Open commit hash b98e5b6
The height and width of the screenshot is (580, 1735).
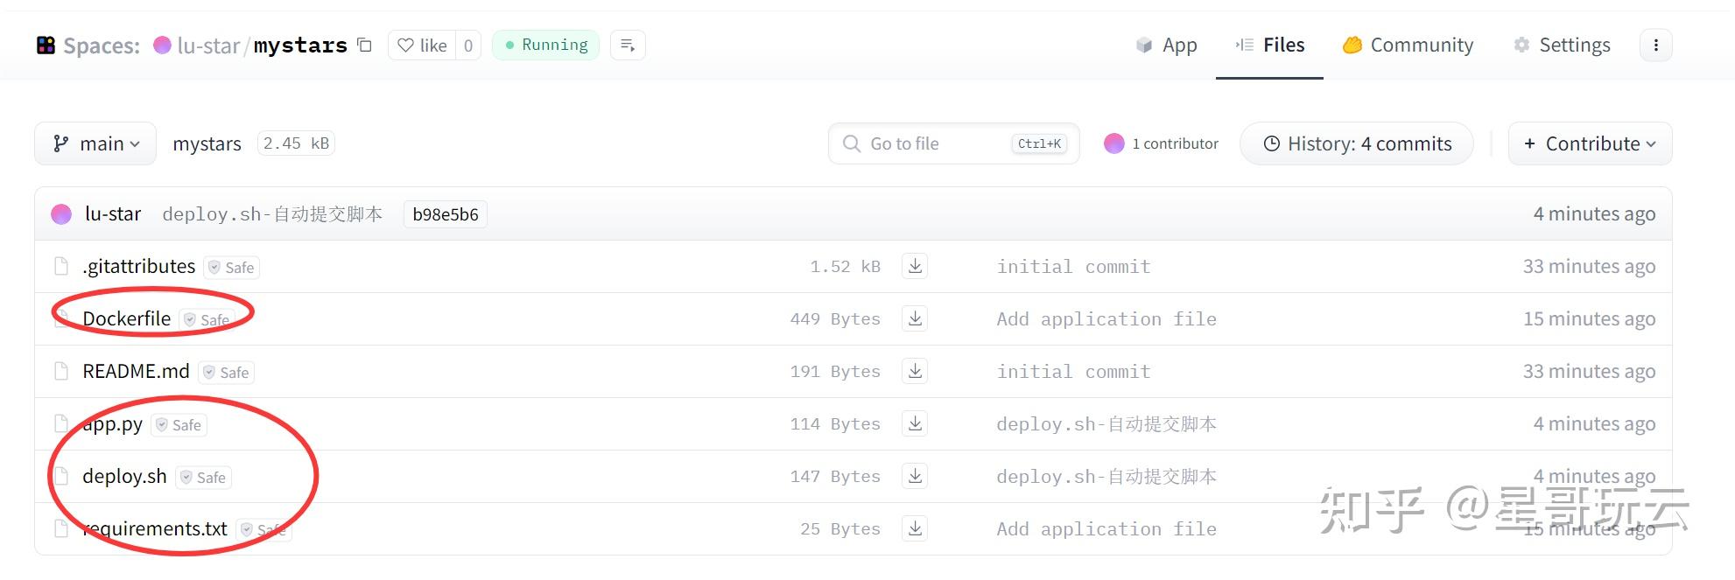[445, 214]
